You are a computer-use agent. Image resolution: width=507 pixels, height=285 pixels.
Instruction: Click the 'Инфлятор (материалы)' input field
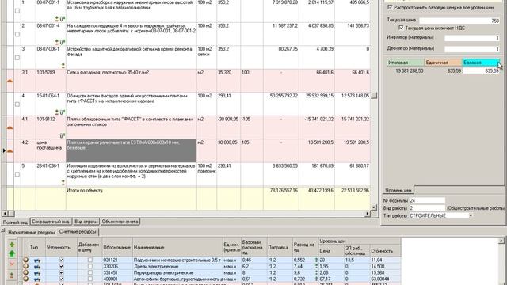pos(472,38)
